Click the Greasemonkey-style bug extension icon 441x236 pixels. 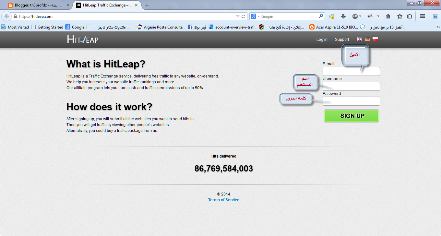point(370,16)
